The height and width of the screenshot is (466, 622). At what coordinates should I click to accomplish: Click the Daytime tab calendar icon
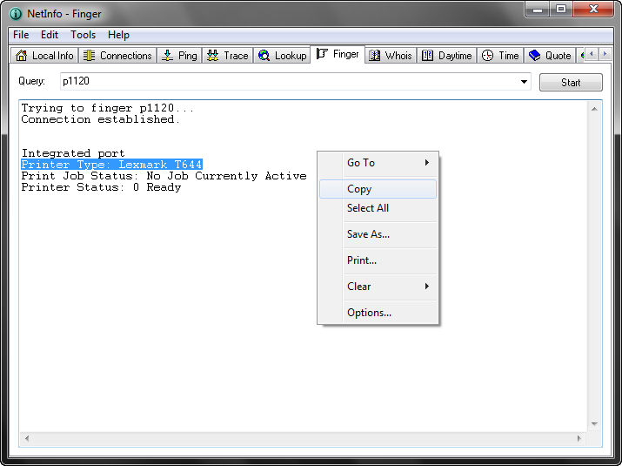tap(428, 56)
